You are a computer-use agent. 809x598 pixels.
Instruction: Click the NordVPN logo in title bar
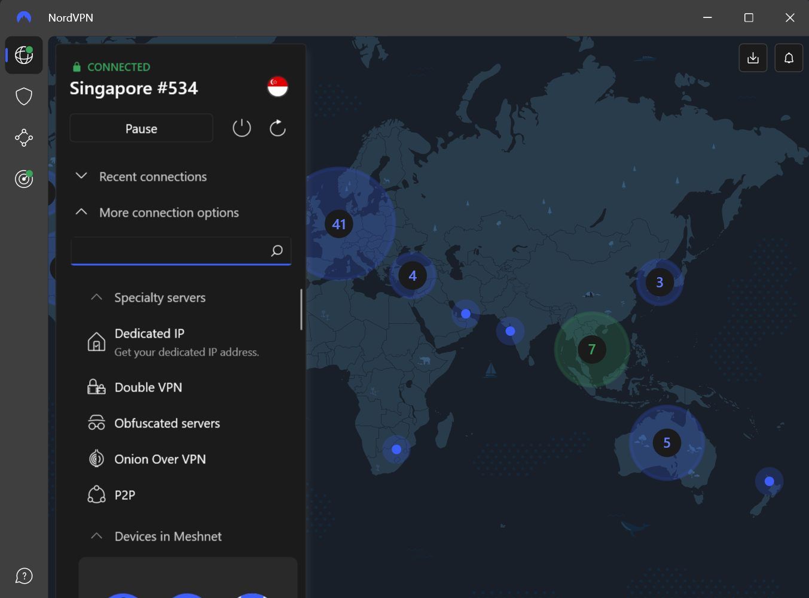click(x=24, y=17)
